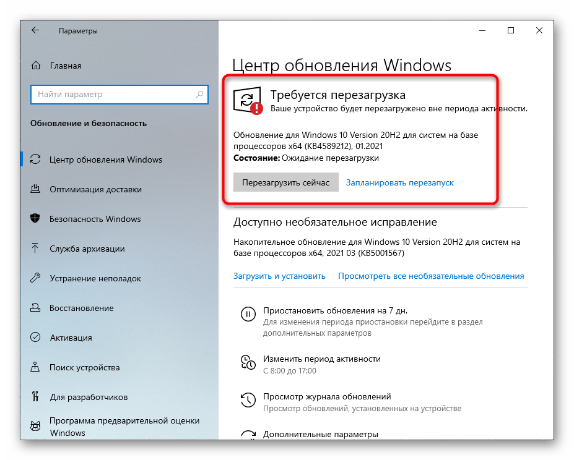Click the clock icon for Изменить период активности
Viewport: 574px width, 460px height.
click(x=248, y=362)
